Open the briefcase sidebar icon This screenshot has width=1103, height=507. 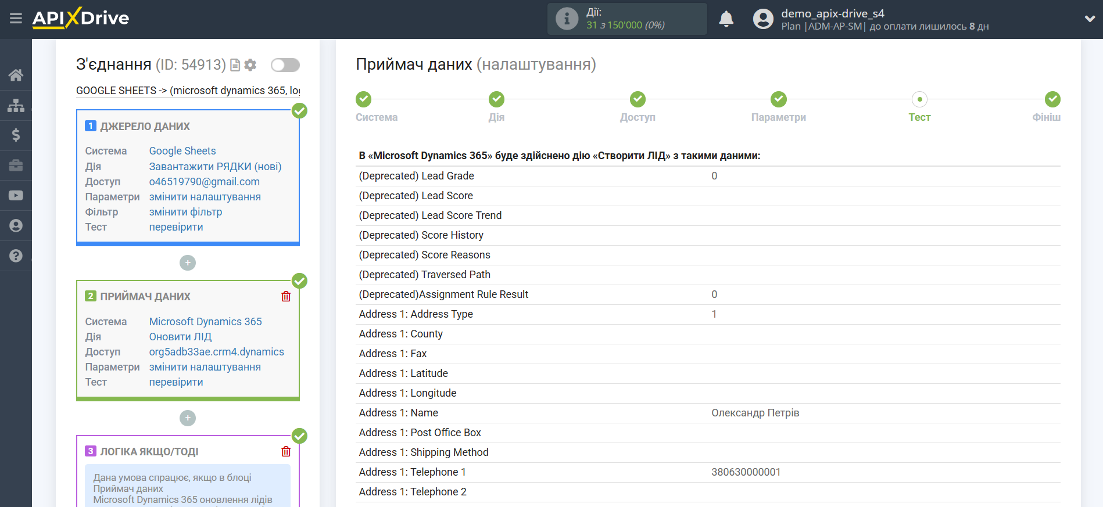[16, 166]
